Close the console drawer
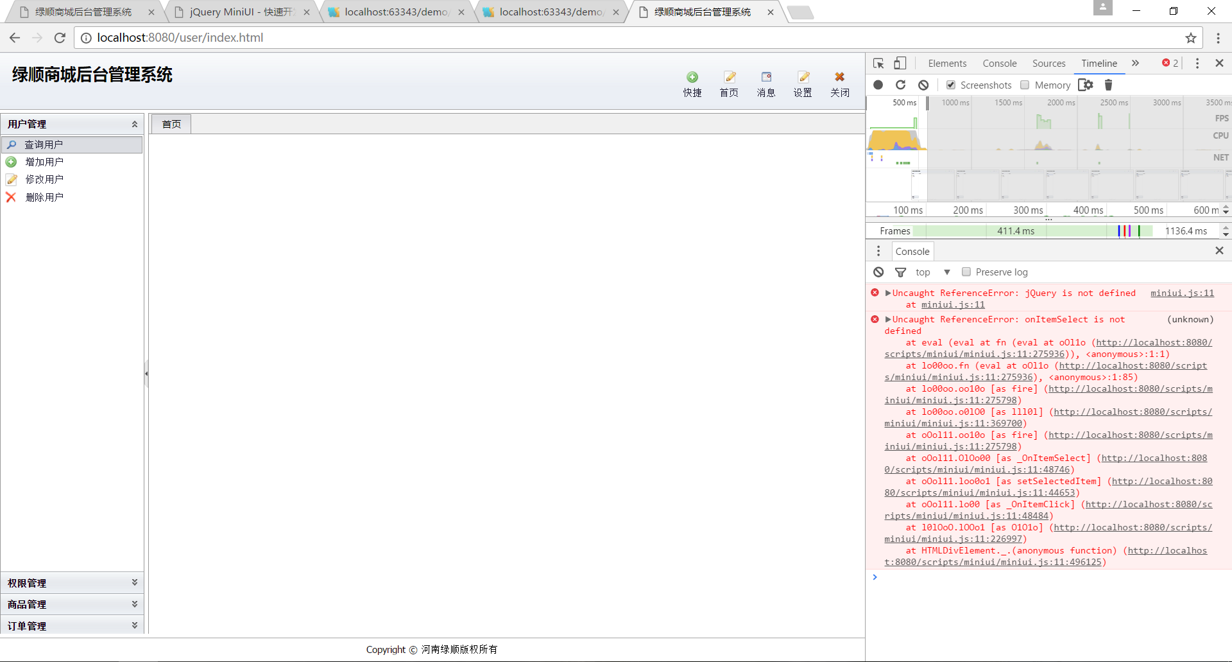The width and height of the screenshot is (1232, 662). tap(1219, 250)
